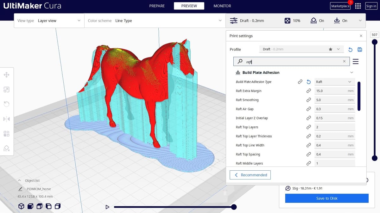Close the Print settings panel

(361, 36)
